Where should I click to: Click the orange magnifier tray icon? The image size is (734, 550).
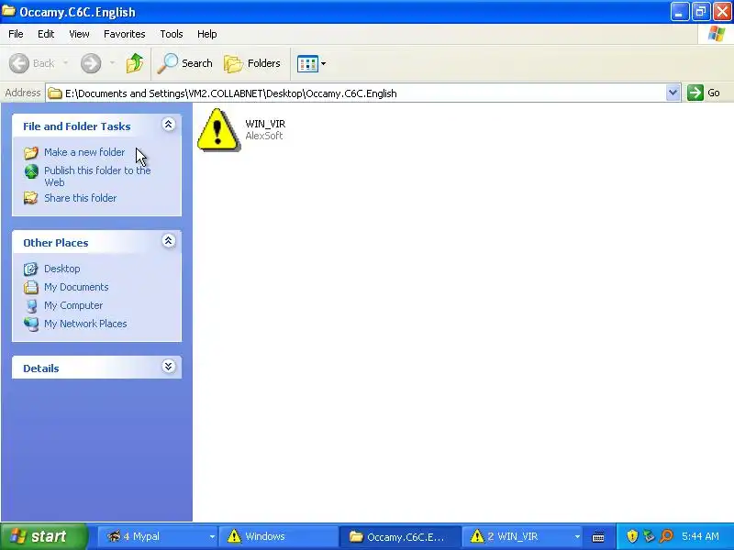(x=666, y=536)
